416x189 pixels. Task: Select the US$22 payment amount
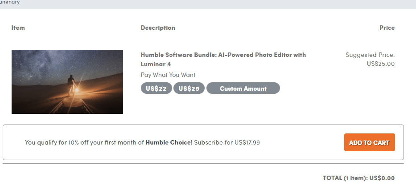[x=156, y=88]
